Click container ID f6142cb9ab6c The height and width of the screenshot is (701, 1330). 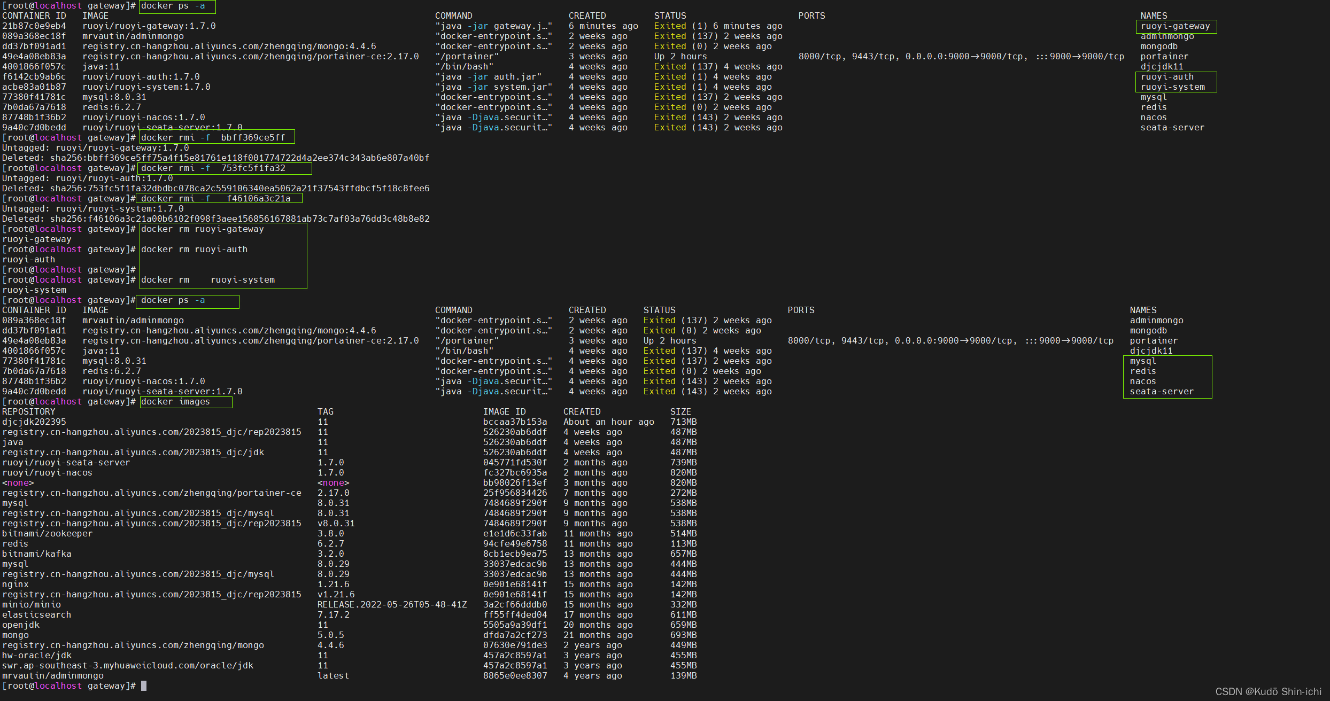34,77
